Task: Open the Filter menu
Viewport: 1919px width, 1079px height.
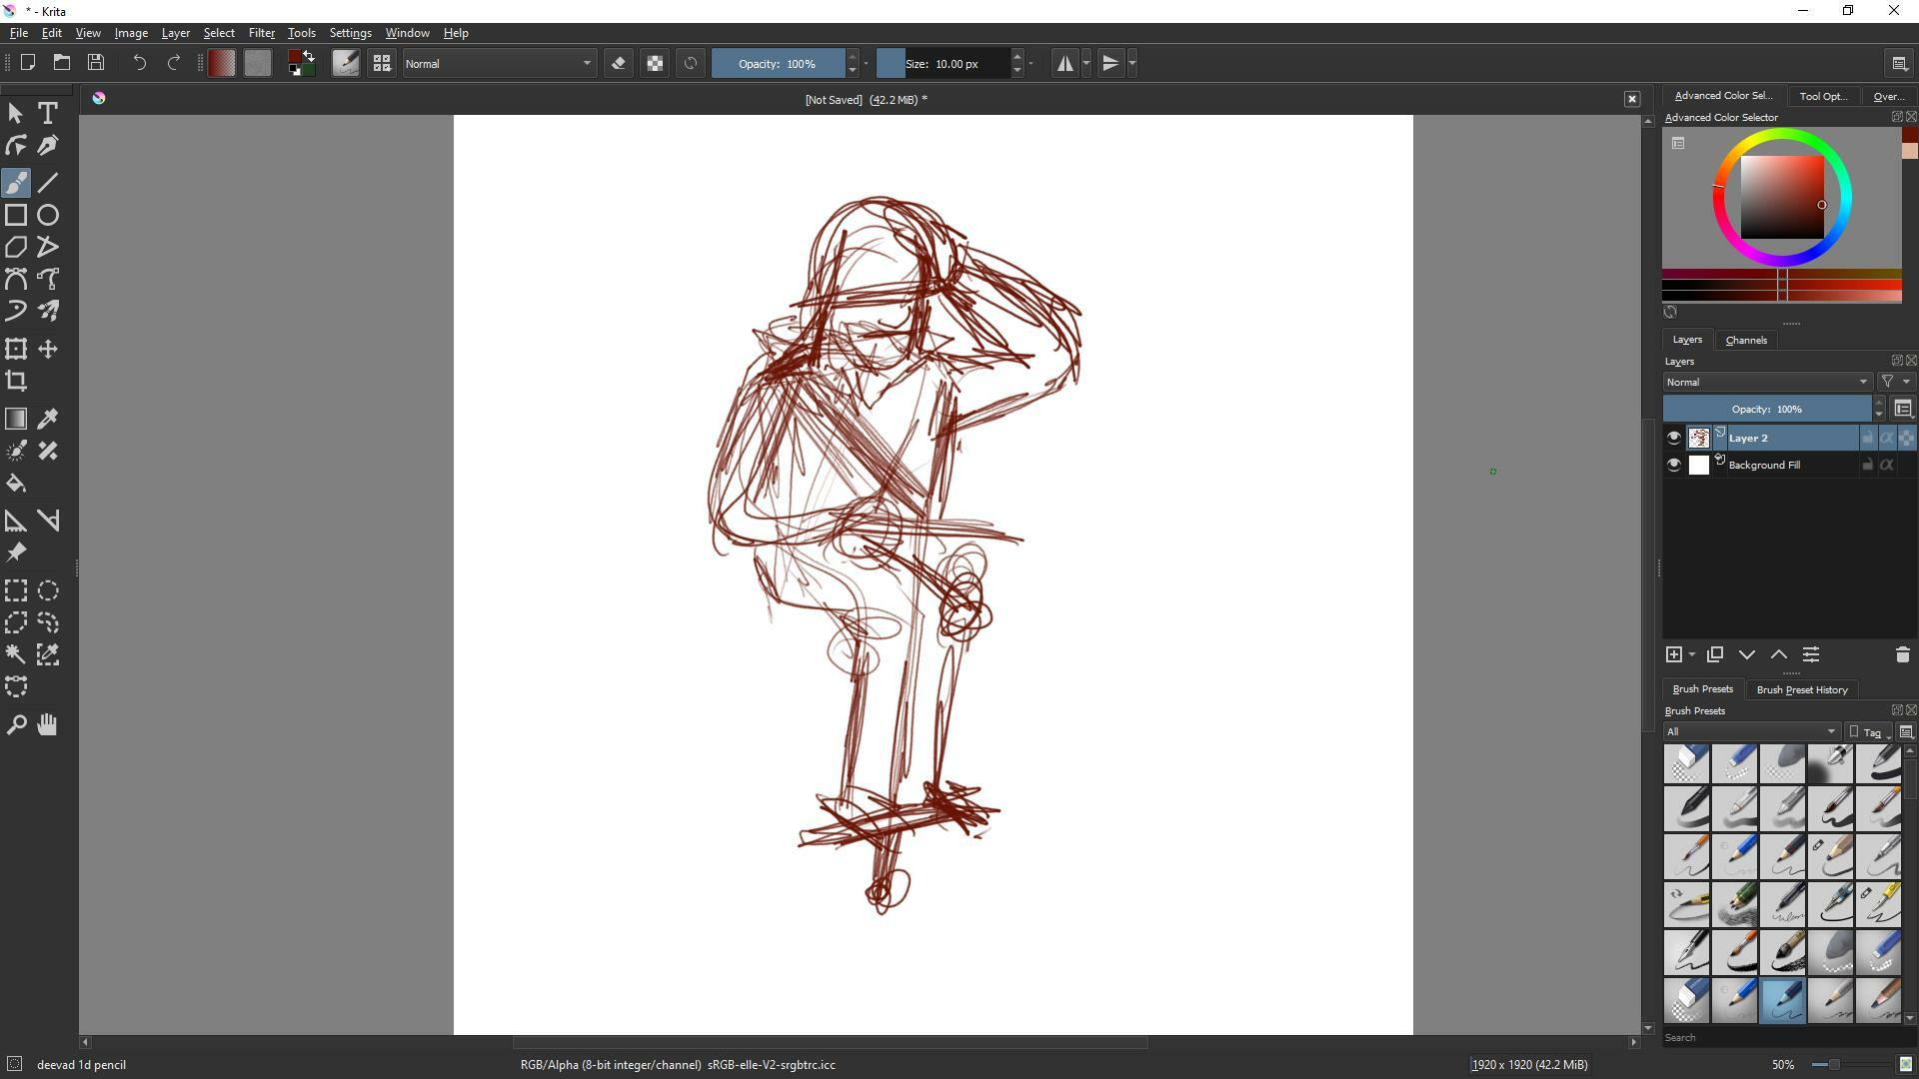Action: tap(261, 33)
